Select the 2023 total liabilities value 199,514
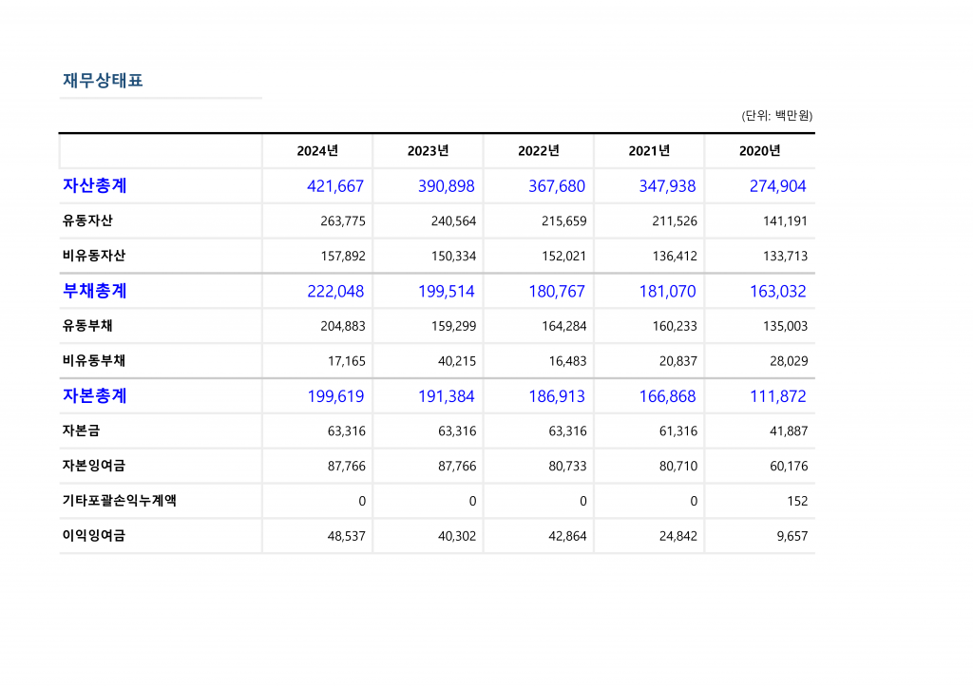 (x=446, y=291)
